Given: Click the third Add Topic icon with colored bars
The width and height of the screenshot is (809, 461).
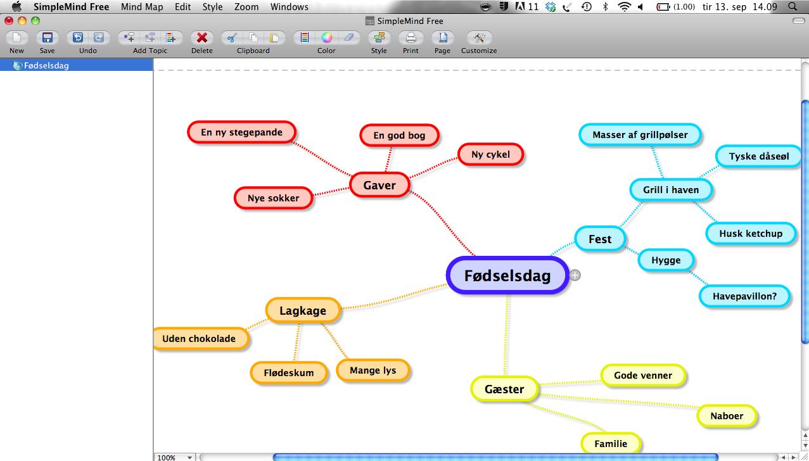Looking at the screenshot, I should (171, 37).
